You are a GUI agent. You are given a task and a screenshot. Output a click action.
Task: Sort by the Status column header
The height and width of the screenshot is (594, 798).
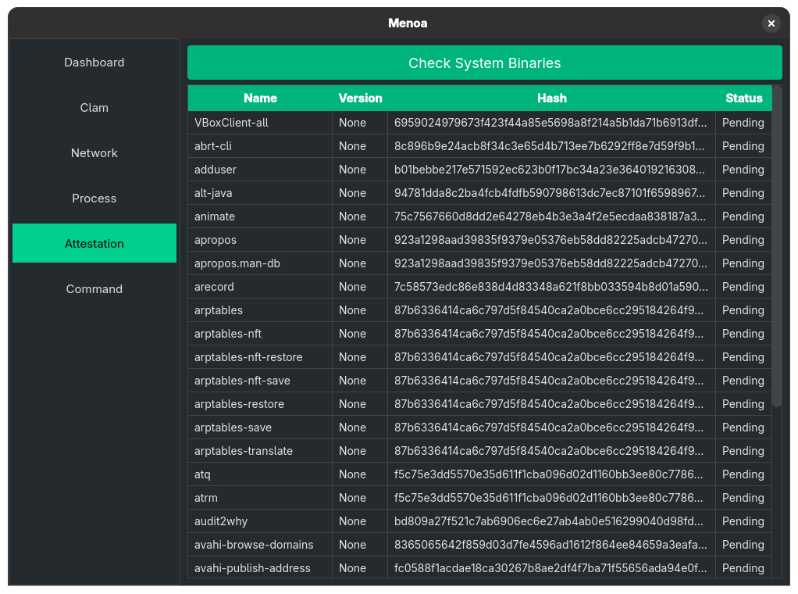(x=743, y=98)
